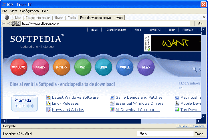208x139 pixels.
Task: Open the File menu
Action: tap(5, 11)
